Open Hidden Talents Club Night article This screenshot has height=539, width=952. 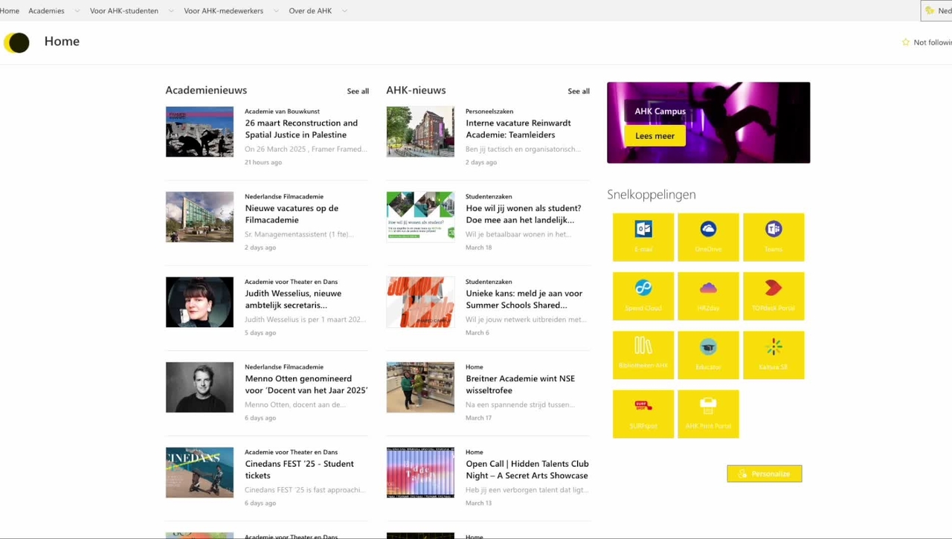(527, 469)
